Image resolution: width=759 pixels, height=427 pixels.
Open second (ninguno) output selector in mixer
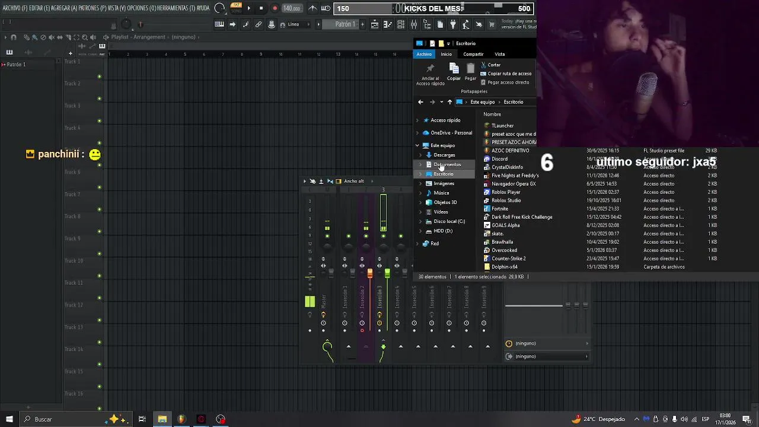[x=547, y=356]
